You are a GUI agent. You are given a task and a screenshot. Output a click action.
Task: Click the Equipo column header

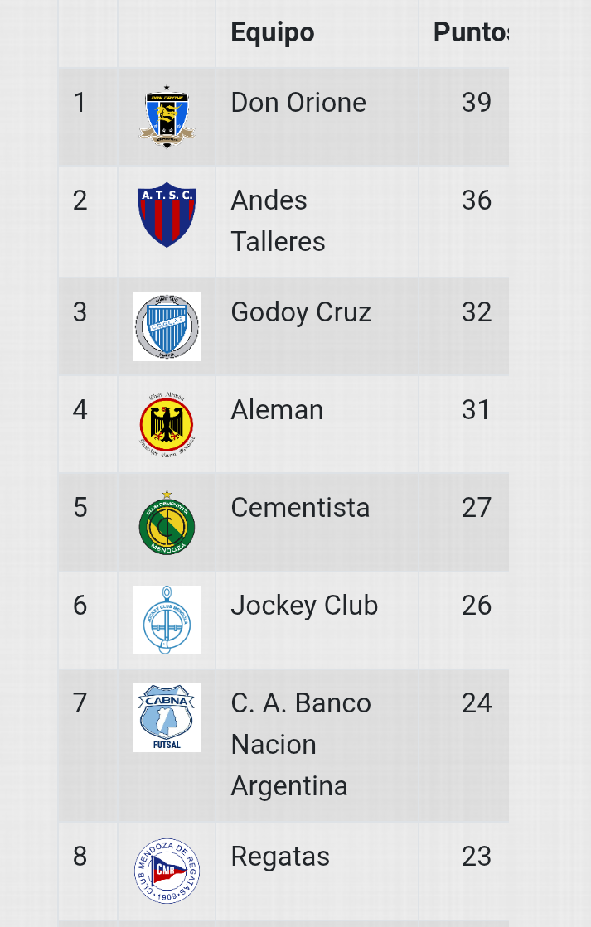pos(273,32)
